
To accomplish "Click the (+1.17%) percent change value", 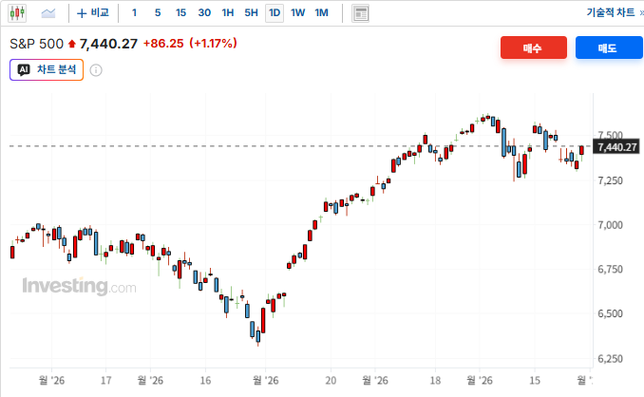I will 213,44.
